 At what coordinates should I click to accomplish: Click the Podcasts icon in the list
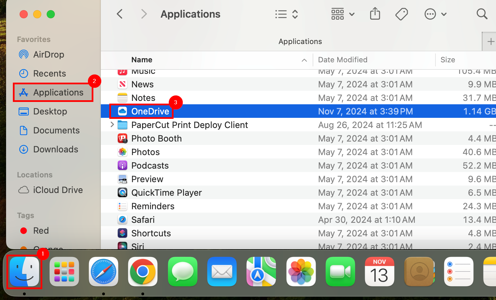(x=122, y=165)
